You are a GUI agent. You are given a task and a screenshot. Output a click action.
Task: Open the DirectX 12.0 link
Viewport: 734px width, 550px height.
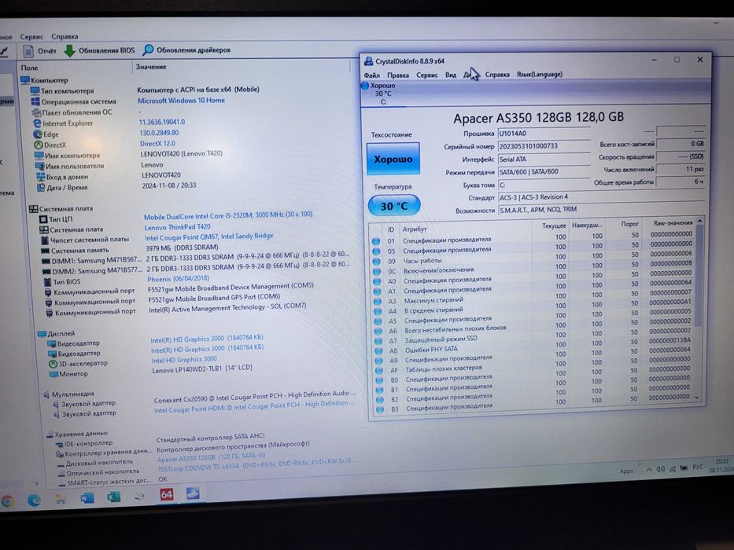pyautogui.click(x=158, y=144)
